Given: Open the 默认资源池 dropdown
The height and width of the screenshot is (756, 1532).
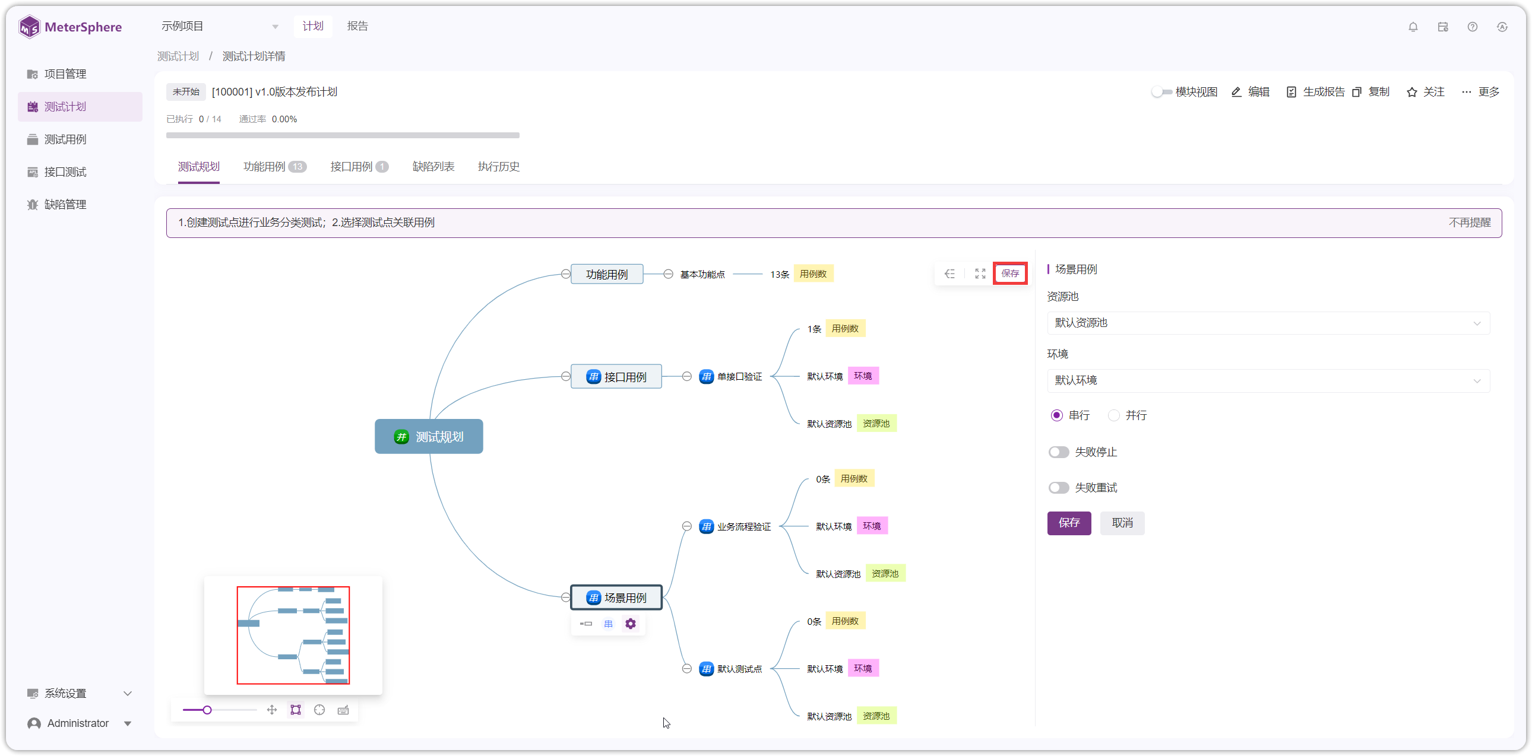Looking at the screenshot, I should point(1268,323).
